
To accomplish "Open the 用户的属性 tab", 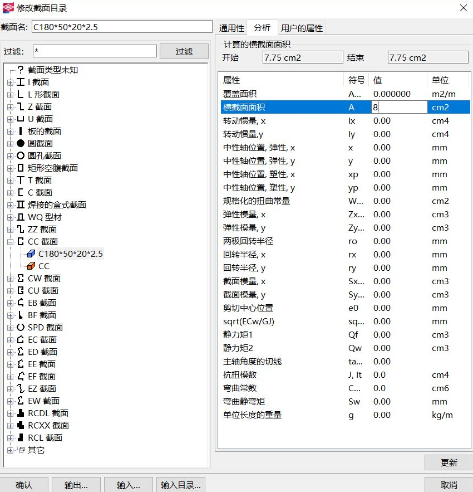I will tap(302, 28).
